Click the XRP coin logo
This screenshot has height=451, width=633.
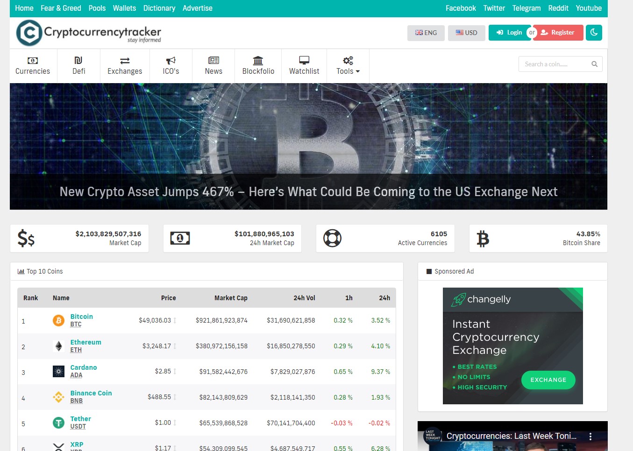click(58, 447)
